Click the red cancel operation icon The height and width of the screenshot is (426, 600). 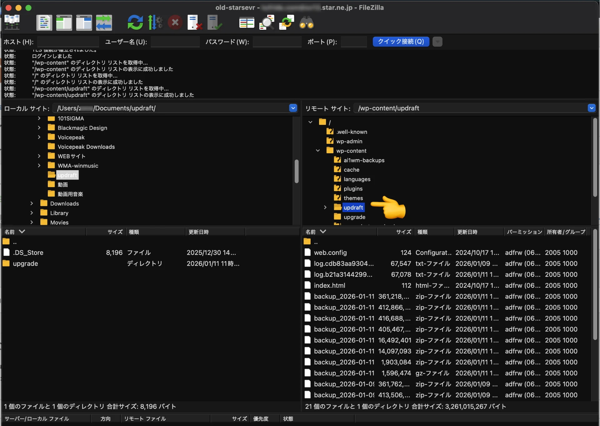tap(175, 23)
